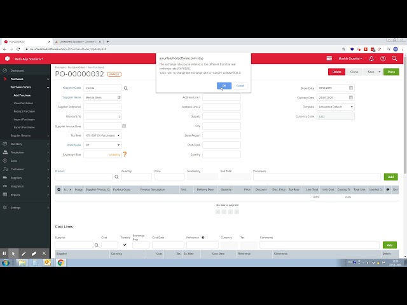Open the Windows Start menu

[x=6, y=262]
